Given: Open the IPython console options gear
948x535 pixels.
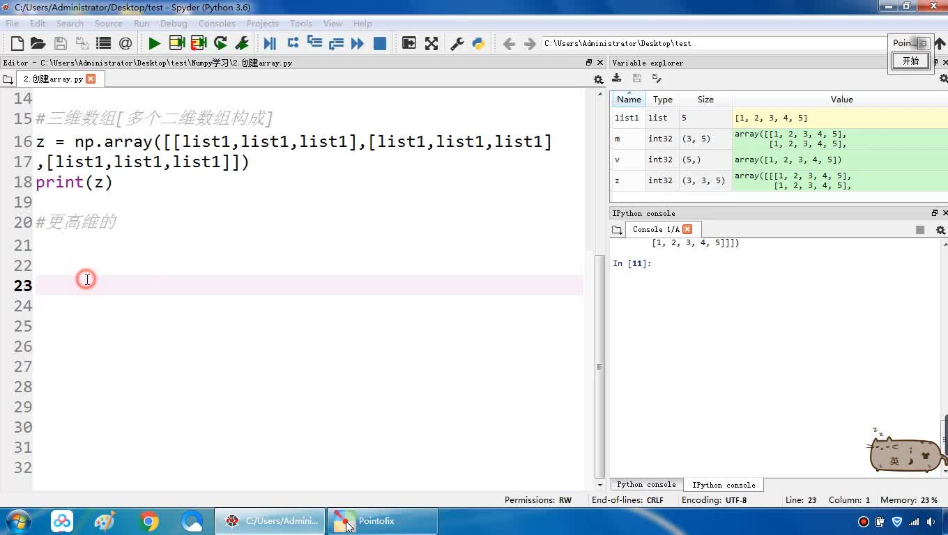Looking at the screenshot, I should click(940, 230).
